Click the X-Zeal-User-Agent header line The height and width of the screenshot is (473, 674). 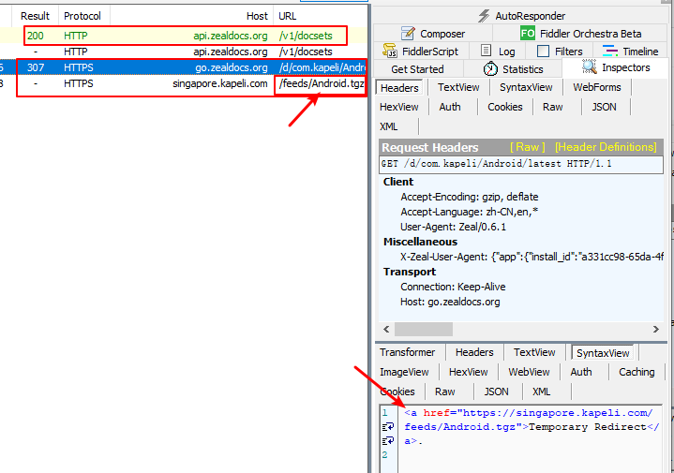(x=532, y=257)
